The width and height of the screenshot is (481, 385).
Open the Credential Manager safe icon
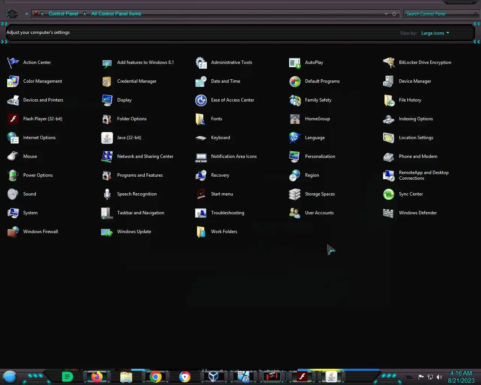tap(107, 81)
